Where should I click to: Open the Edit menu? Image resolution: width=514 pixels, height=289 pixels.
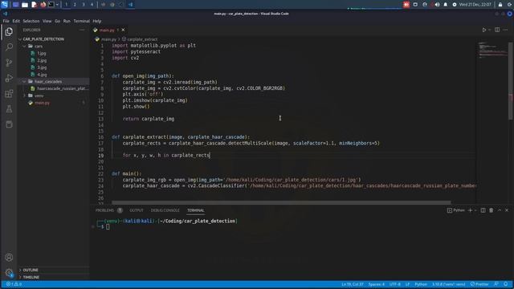click(16, 21)
